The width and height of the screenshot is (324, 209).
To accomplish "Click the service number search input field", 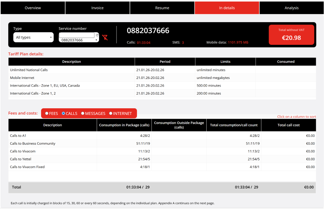I will tap(77, 35).
